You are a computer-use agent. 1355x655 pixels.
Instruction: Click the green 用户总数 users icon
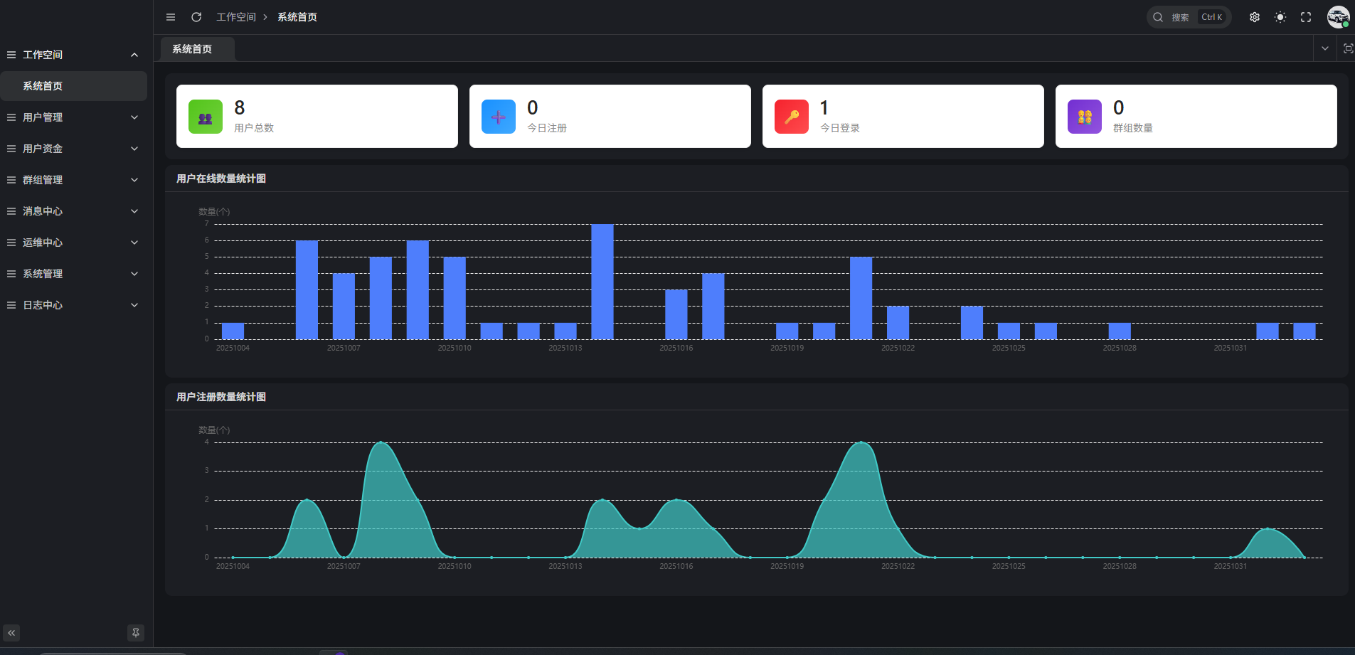(x=206, y=117)
